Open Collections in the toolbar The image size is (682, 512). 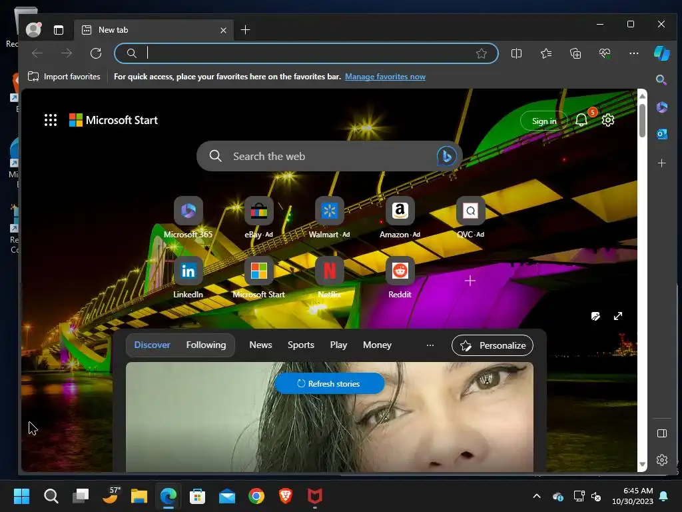(575, 53)
